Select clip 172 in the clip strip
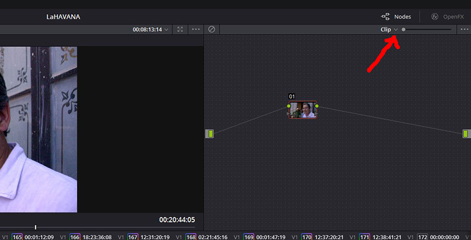 pyautogui.click(x=423, y=237)
